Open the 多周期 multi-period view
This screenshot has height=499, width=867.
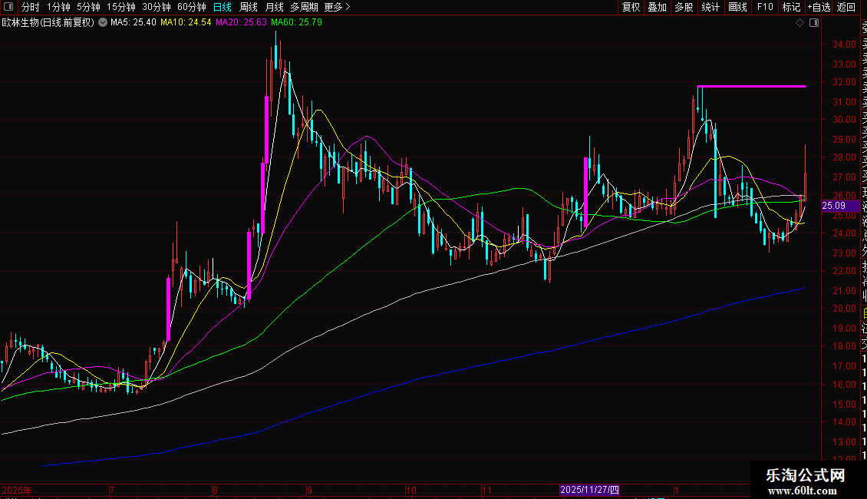tap(304, 7)
